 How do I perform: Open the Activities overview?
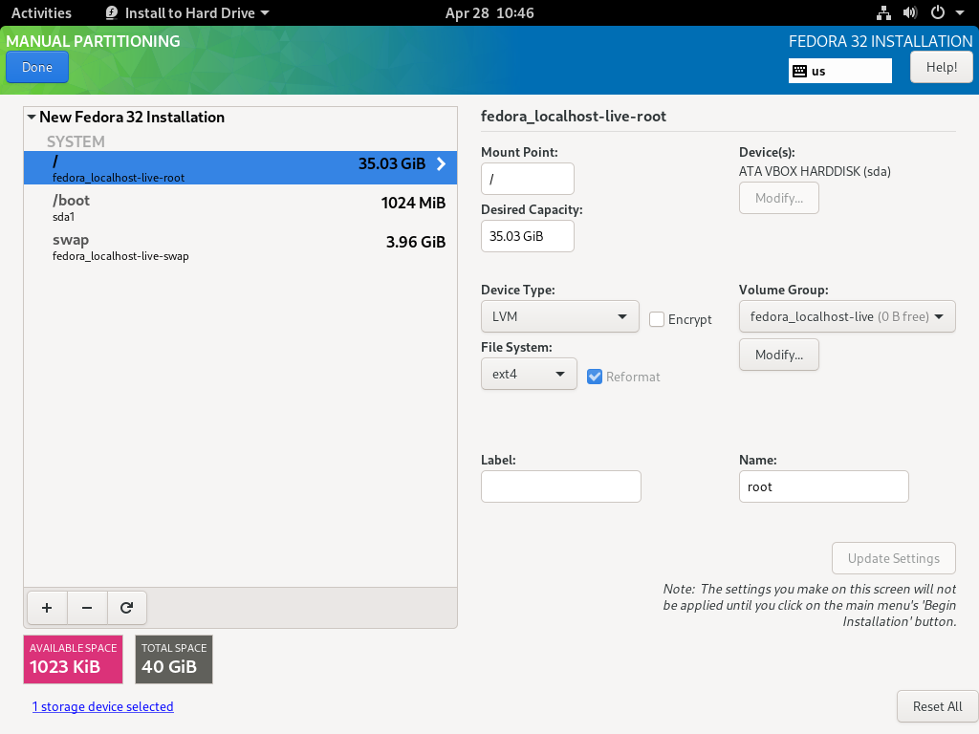pos(41,12)
